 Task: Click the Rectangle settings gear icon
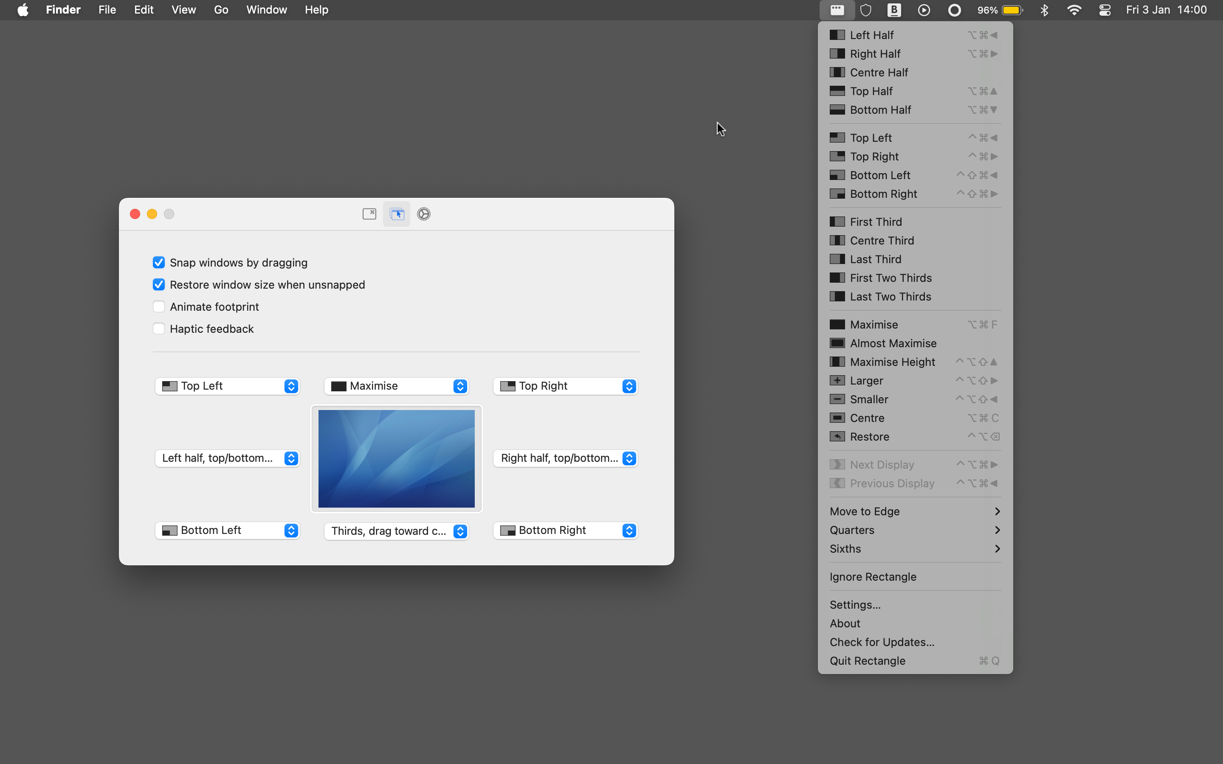coord(423,214)
